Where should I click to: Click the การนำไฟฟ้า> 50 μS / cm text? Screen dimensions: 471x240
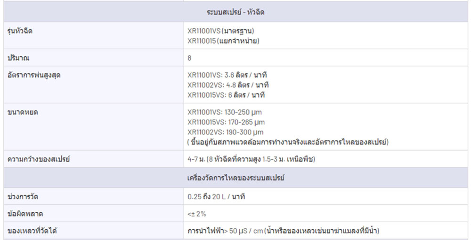(x=225, y=231)
